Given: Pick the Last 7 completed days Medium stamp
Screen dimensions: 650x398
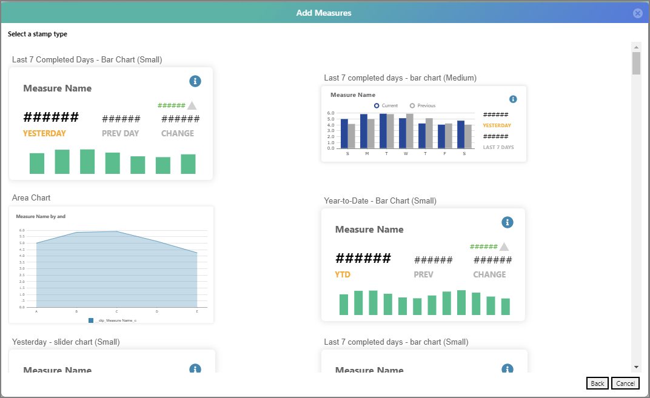Looking at the screenshot, I should tap(423, 124).
